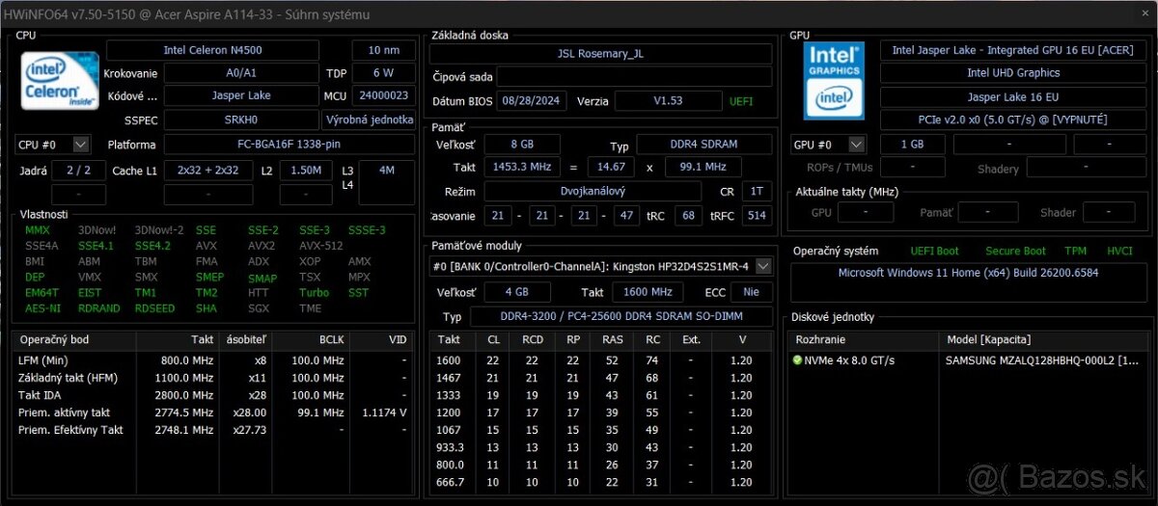This screenshot has width=1158, height=506.
Task: Open the CPU #0 selector dropdown
Action: 53,145
